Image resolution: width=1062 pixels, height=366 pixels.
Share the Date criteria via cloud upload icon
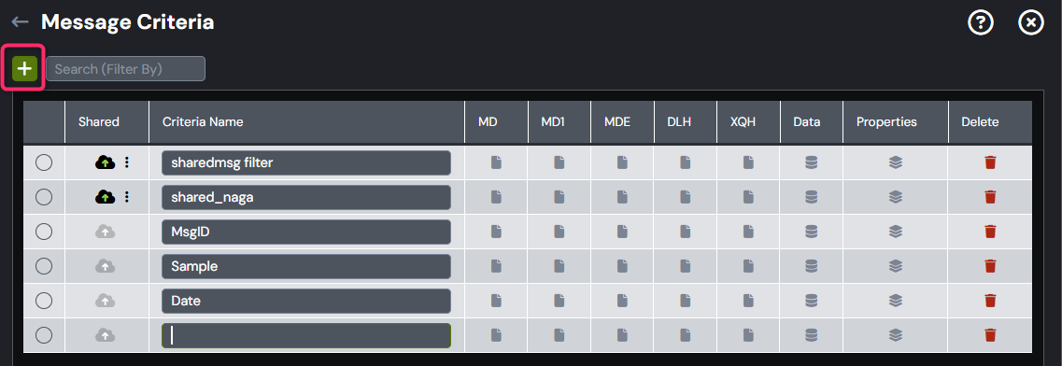point(105,301)
